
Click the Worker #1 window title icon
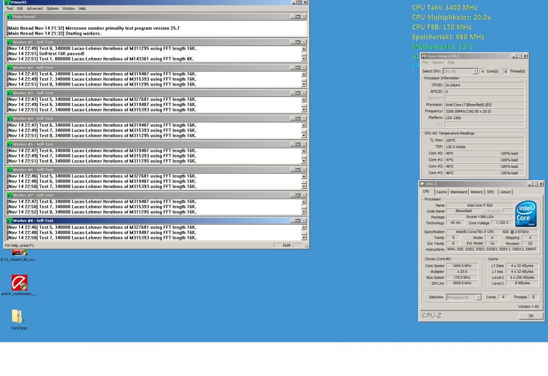click(x=10, y=42)
